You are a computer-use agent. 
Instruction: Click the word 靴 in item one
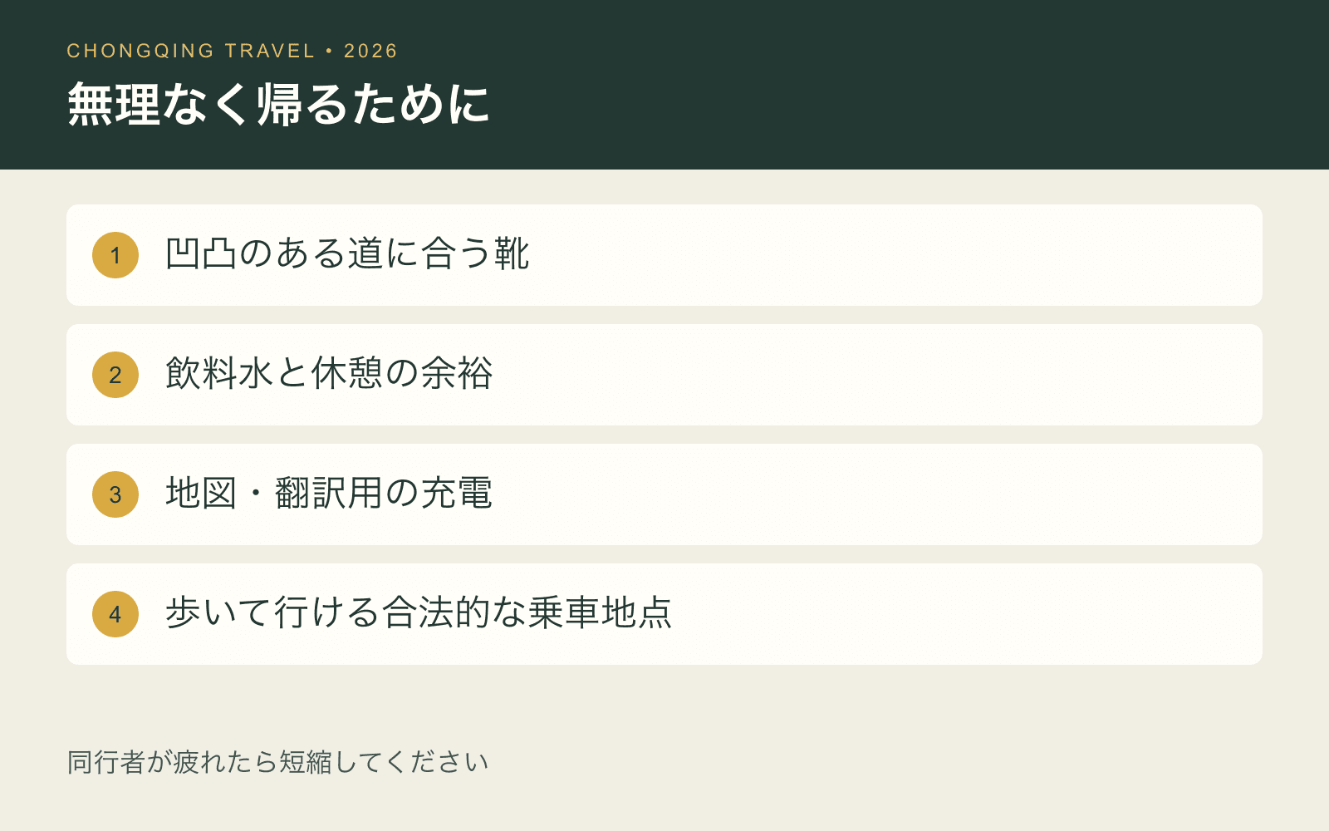click(x=512, y=254)
